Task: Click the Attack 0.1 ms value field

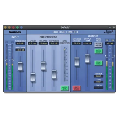Action: coord(33,43)
